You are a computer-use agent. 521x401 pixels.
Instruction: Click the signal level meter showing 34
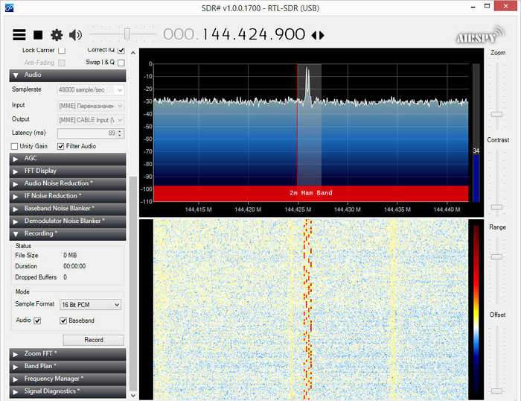476,133
